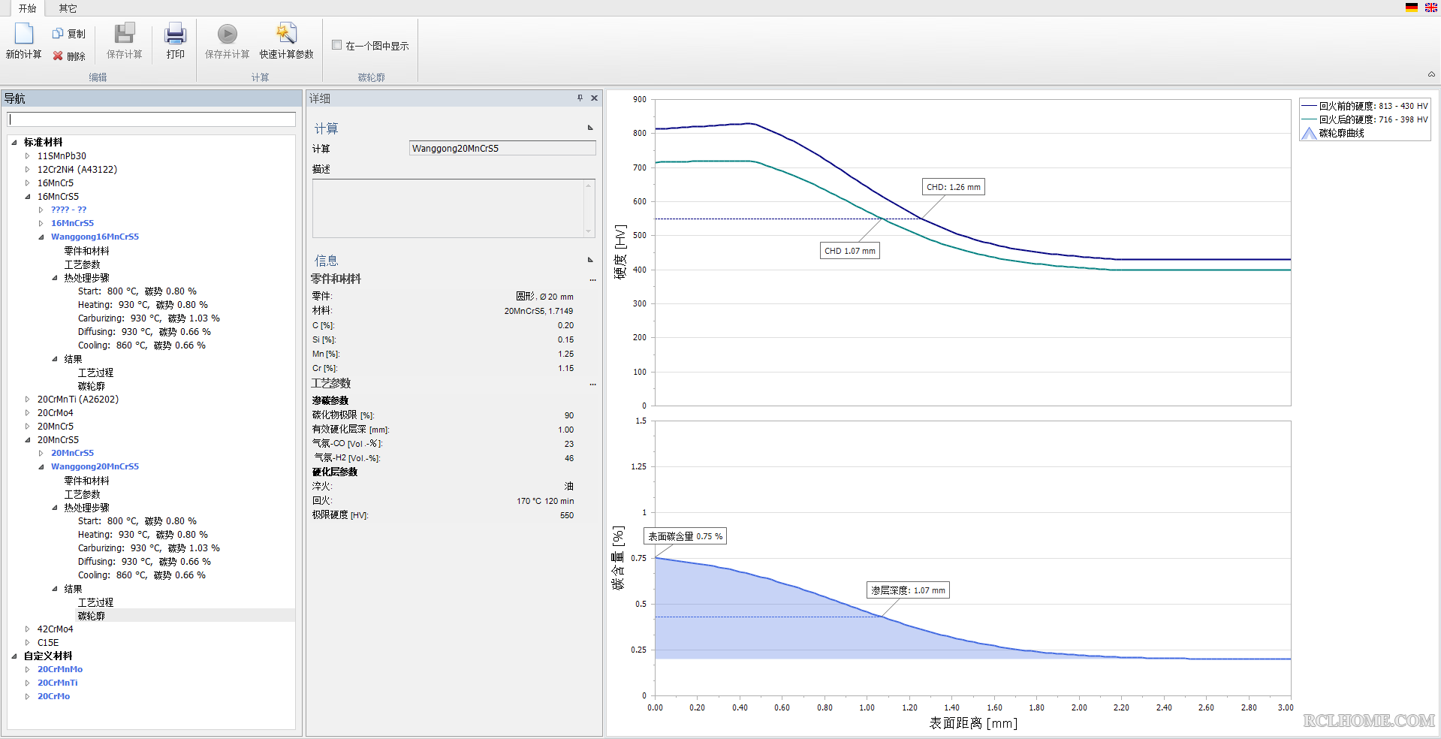Viewport: 1441px width, 739px height.
Task: Select Carburizing step under Wanggong20MnCrS5
Action: (149, 548)
